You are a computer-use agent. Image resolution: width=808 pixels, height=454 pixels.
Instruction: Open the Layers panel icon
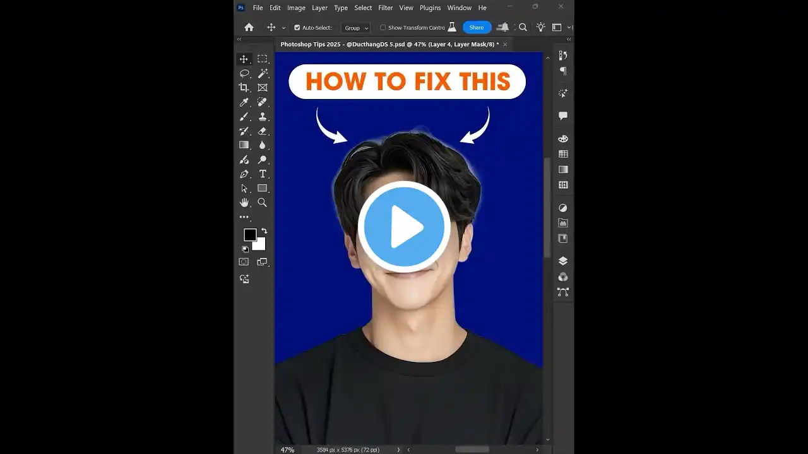click(562, 260)
